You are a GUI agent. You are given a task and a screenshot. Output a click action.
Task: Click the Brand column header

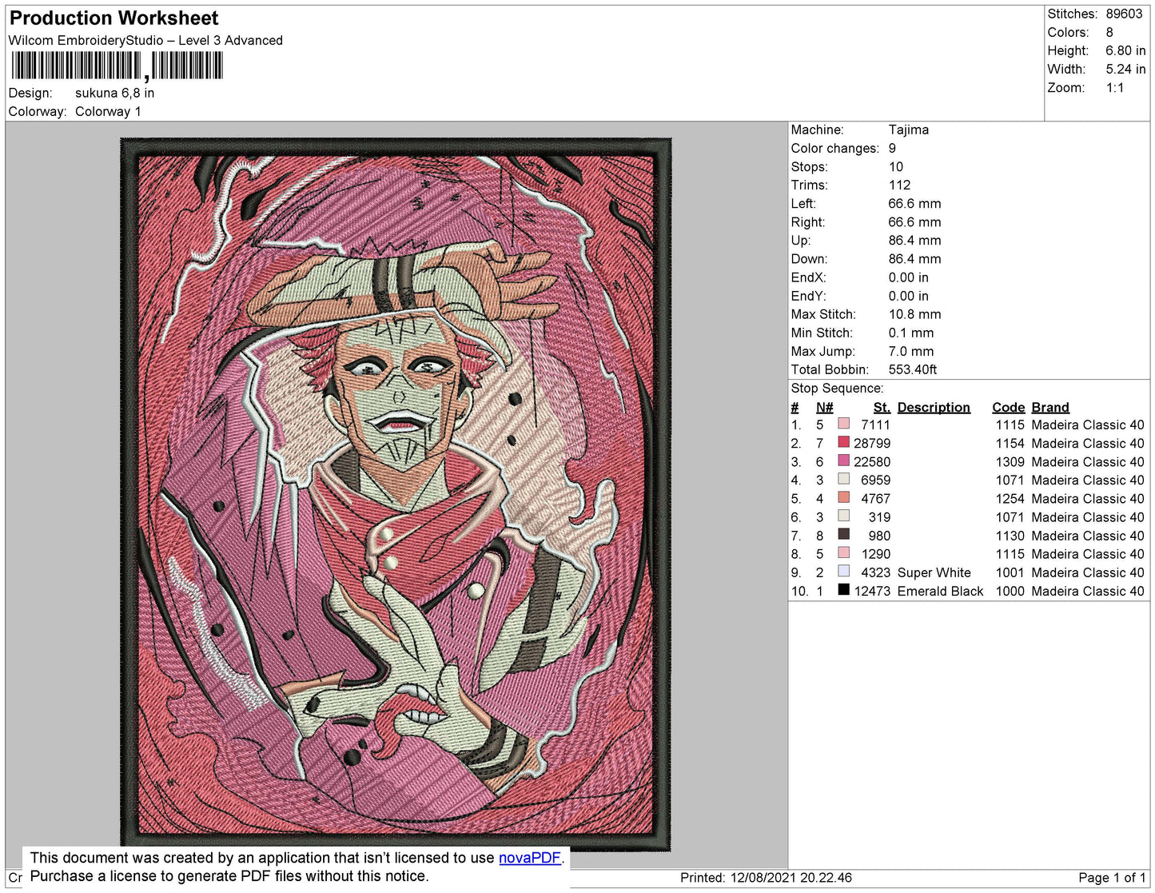tap(1049, 407)
